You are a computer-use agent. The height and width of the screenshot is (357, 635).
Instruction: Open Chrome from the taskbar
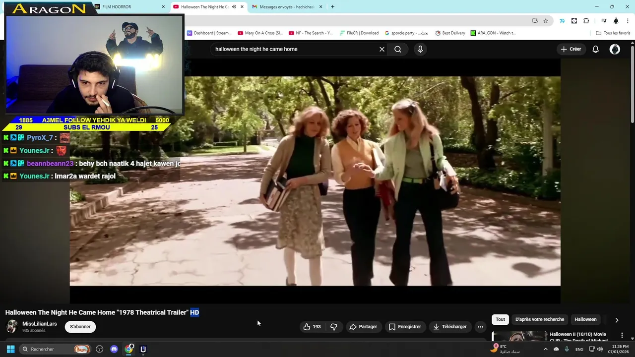coord(129,349)
